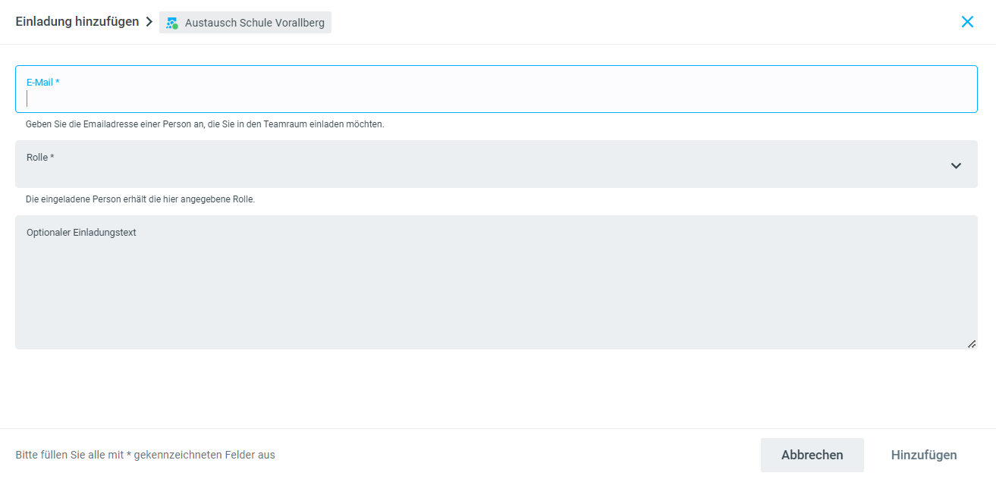Viewport: 996px width, 479px height.
Task: Grab the text area resize handle
Action: tap(972, 344)
